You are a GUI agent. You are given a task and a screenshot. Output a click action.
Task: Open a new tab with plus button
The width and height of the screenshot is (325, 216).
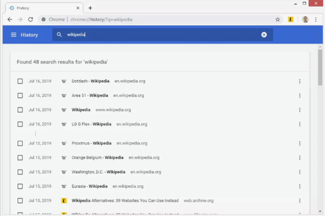click(x=90, y=8)
